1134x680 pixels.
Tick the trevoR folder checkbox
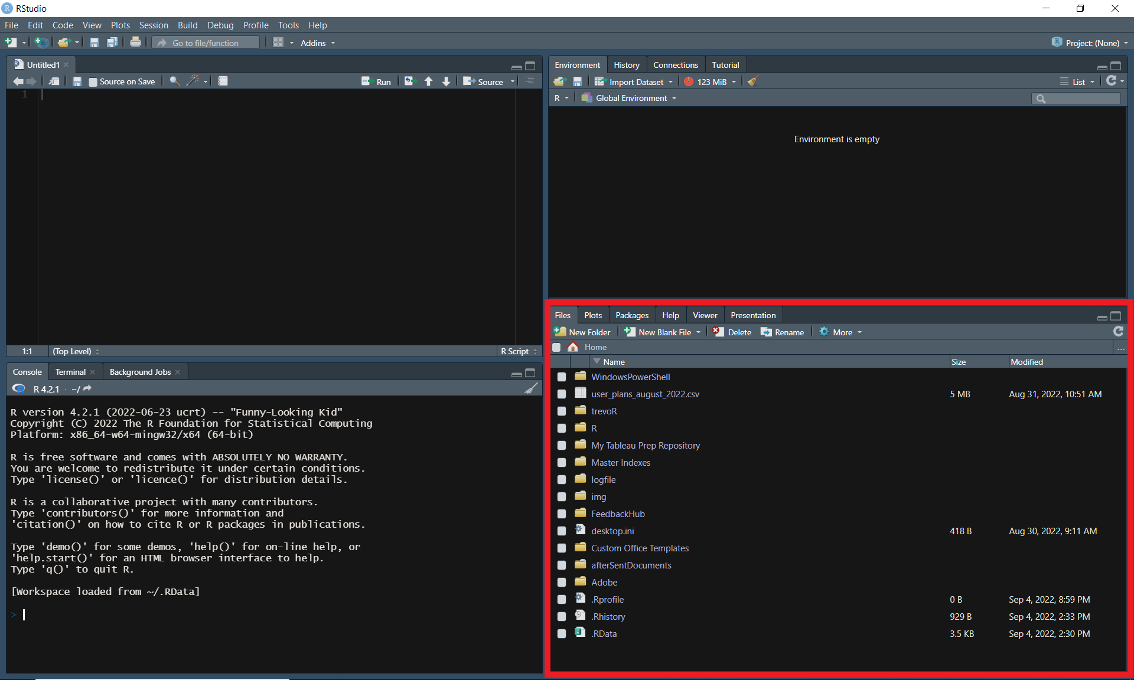click(562, 411)
